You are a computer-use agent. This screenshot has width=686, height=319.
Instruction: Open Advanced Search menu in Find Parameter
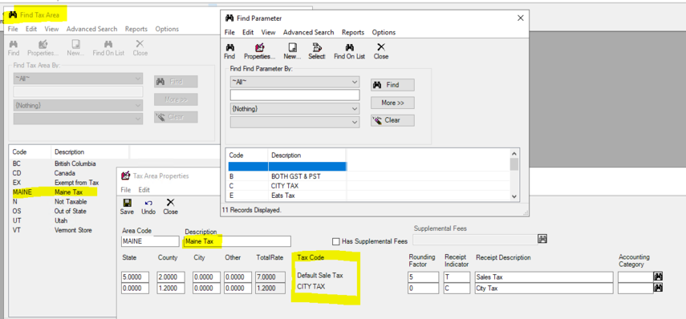pos(308,32)
